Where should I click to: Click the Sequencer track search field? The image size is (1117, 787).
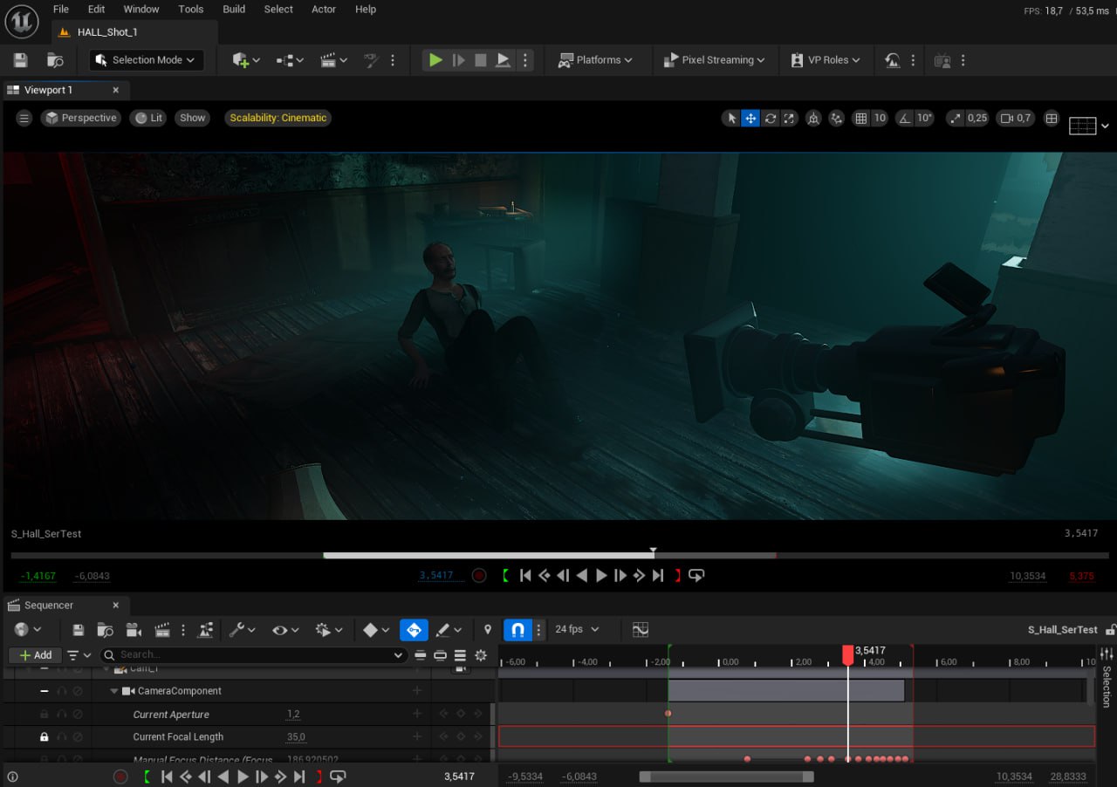coord(253,655)
